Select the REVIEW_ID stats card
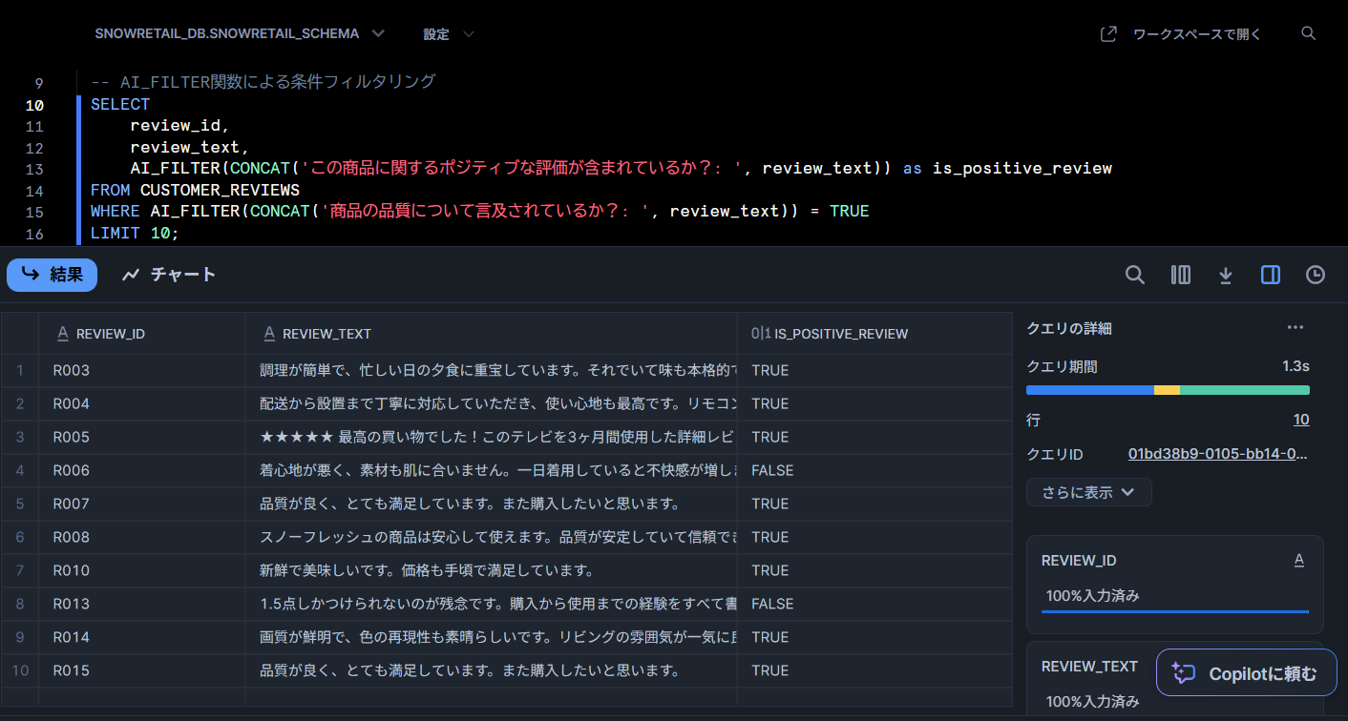This screenshot has width=1348, height=721. coord(1175,585)
